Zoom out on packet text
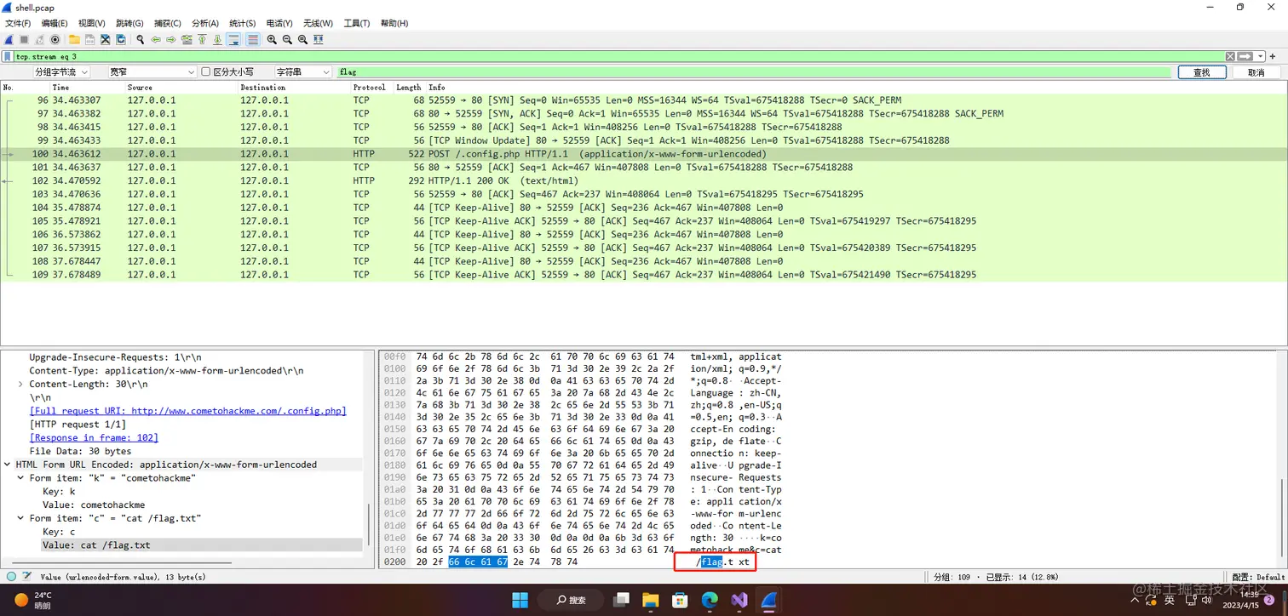 point(287,39)
